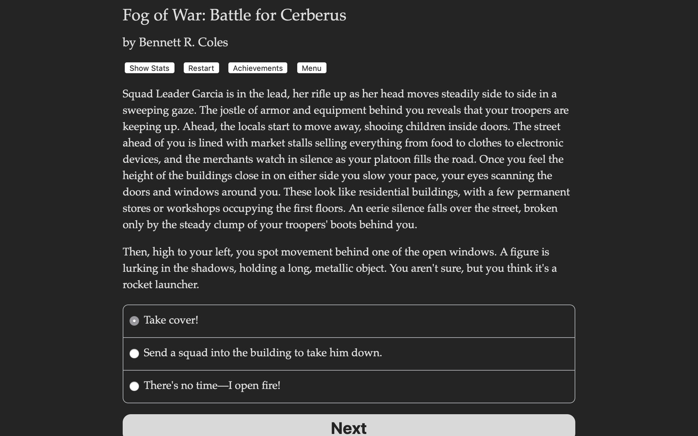Click the send a squad radio circle

(x=134, y=353)
